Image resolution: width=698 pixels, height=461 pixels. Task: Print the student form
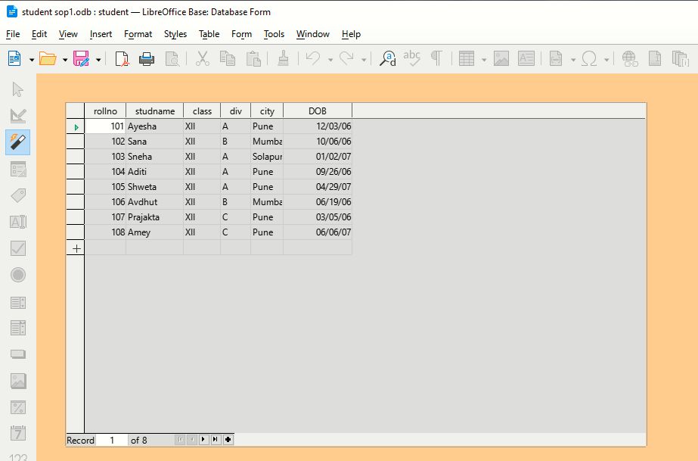click(147, 58)
